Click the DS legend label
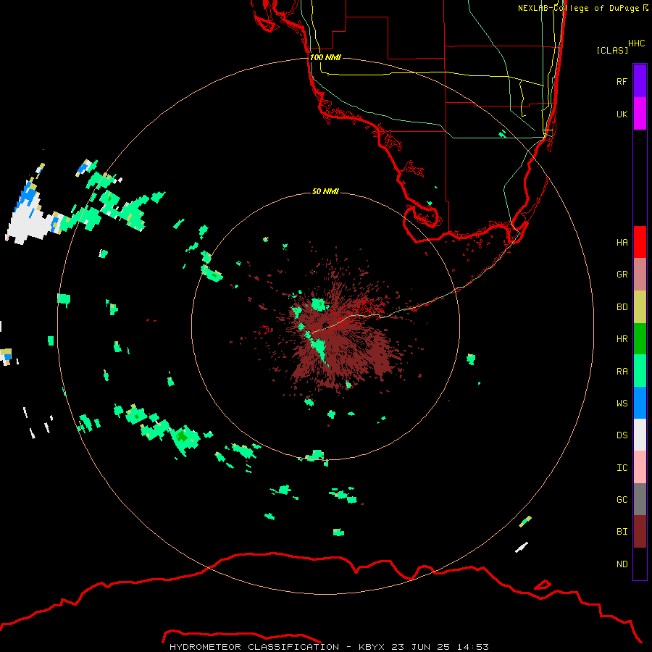Screen dimensions: 652x652 [622, 435]
